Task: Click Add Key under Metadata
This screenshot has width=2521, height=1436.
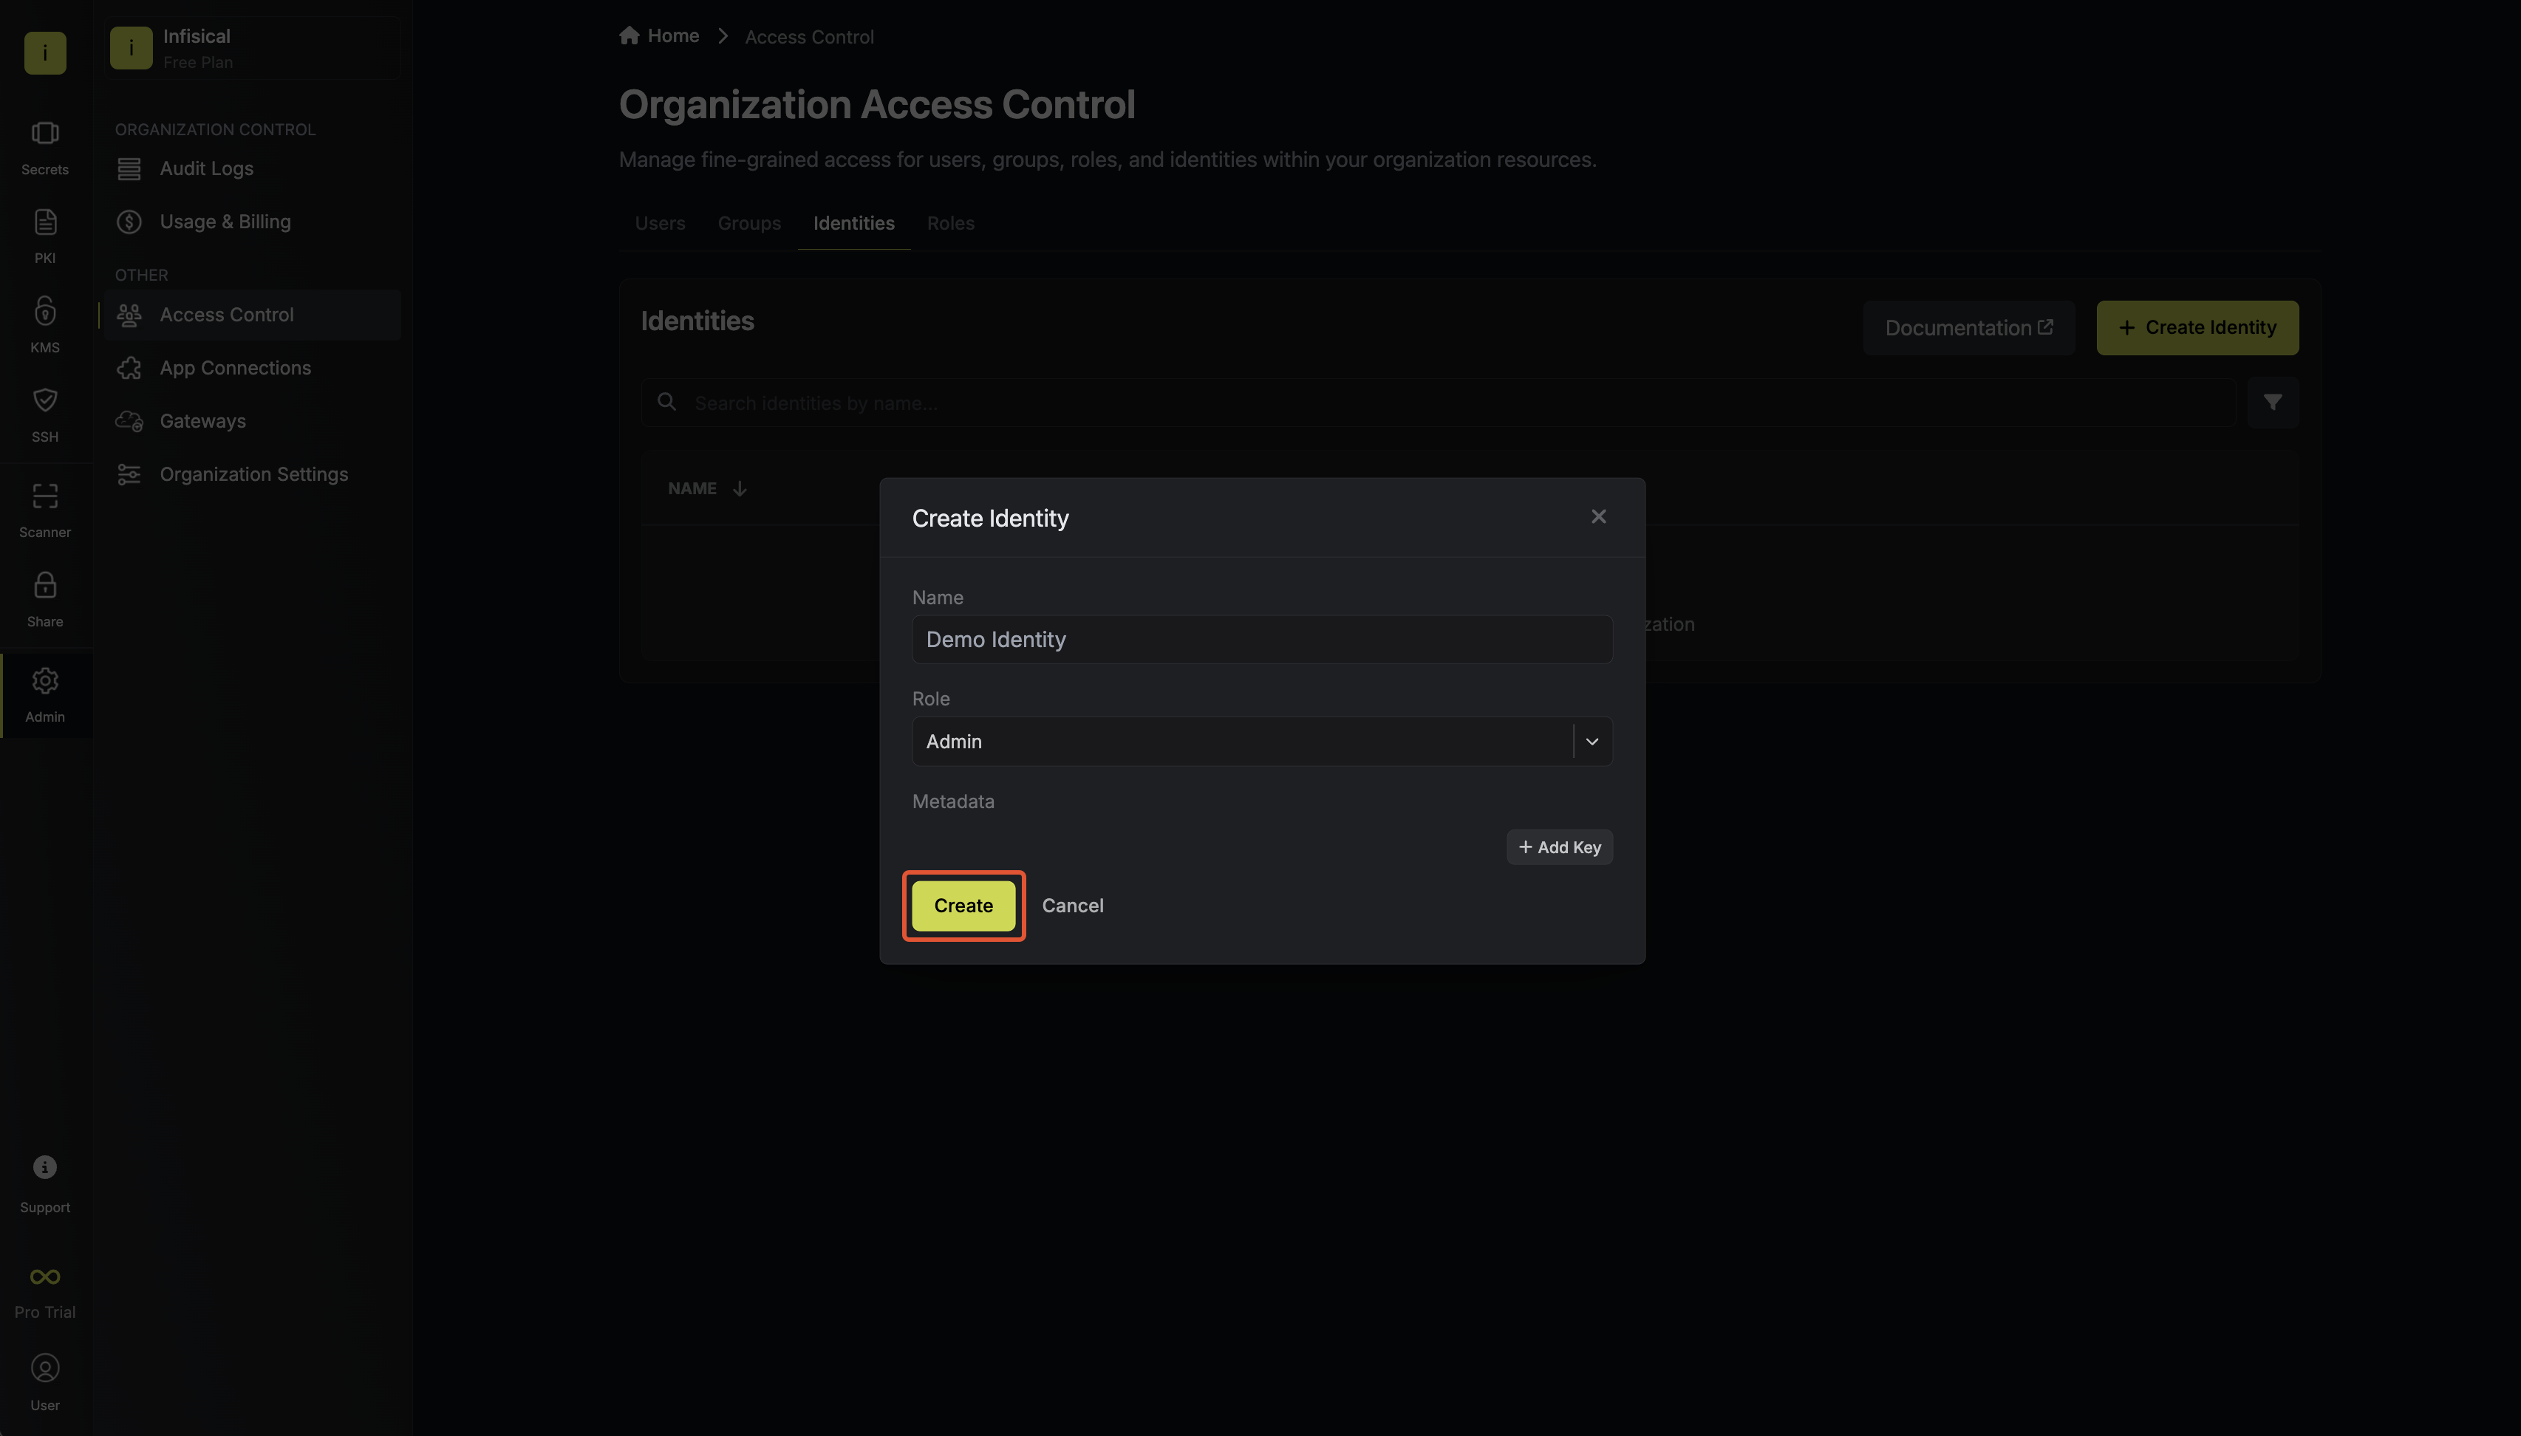Action: click(x=1559, y=847)
